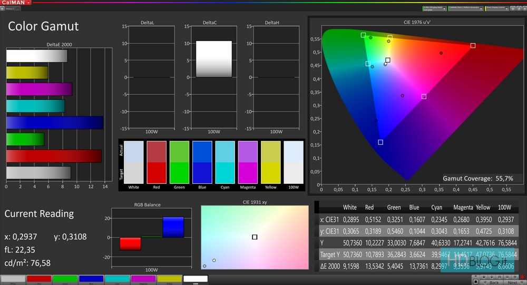This screenshot has width=527, height=285.
Task: Open the CalMAN main menu button
Action: (15, 2)
